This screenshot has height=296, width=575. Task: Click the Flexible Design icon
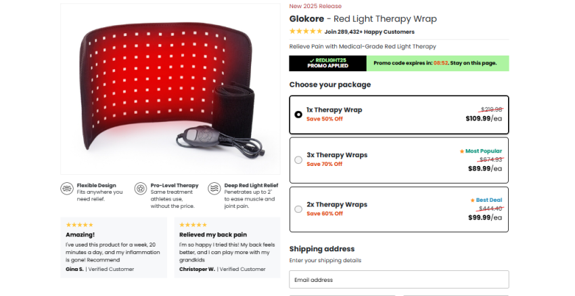coord(67,188)
